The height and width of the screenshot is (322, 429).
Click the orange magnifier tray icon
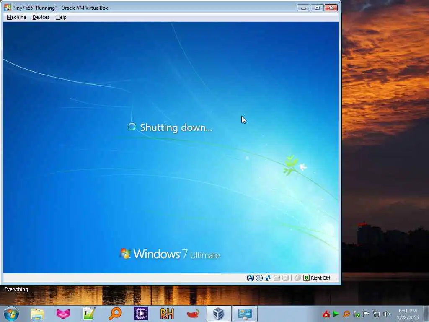tap(346, 314)
